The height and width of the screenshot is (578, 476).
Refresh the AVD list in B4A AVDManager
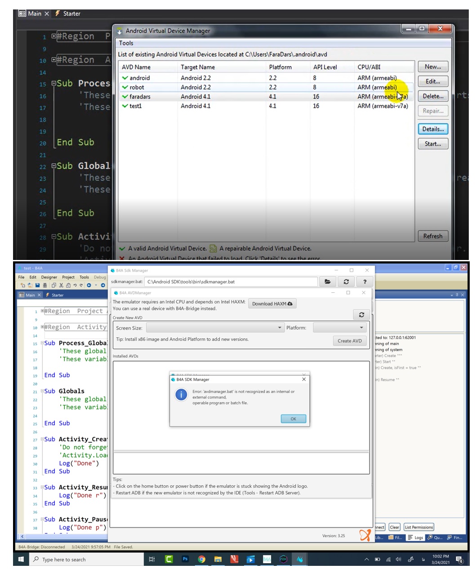click(361, 314)
